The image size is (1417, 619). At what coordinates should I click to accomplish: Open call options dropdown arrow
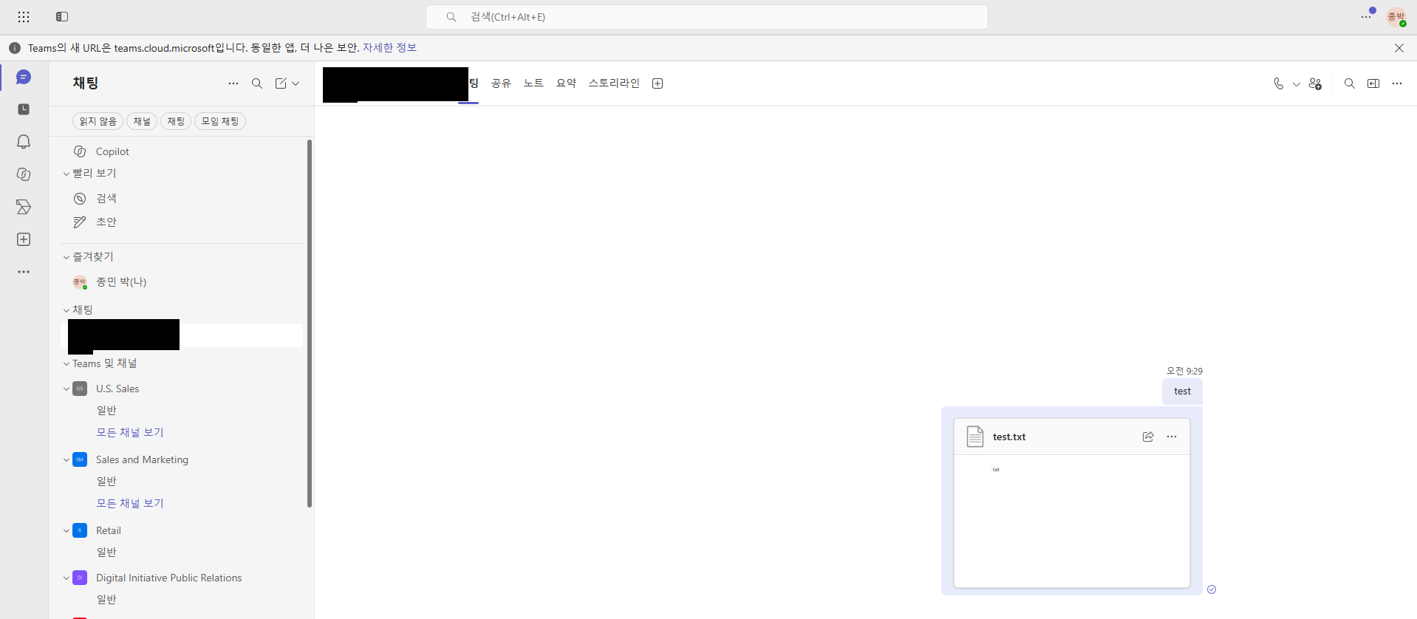pyautogui.click(x=1296, y=84)
